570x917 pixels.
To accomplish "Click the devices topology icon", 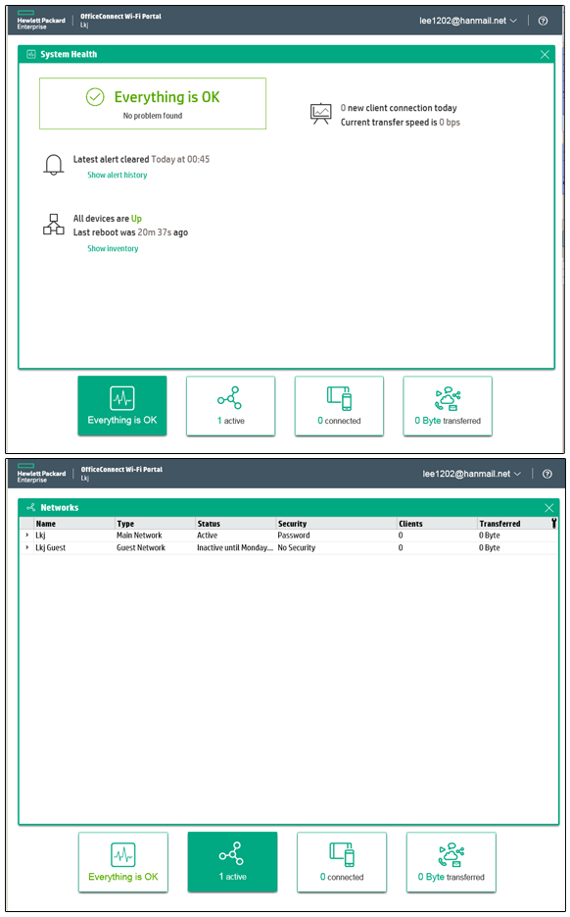I will [54, 225].
